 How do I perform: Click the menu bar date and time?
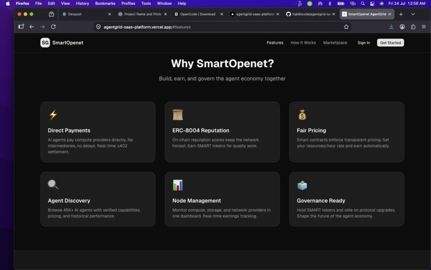406,4
